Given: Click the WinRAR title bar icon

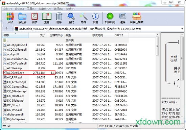Looking at the screenshot, I should coord(4,3).
